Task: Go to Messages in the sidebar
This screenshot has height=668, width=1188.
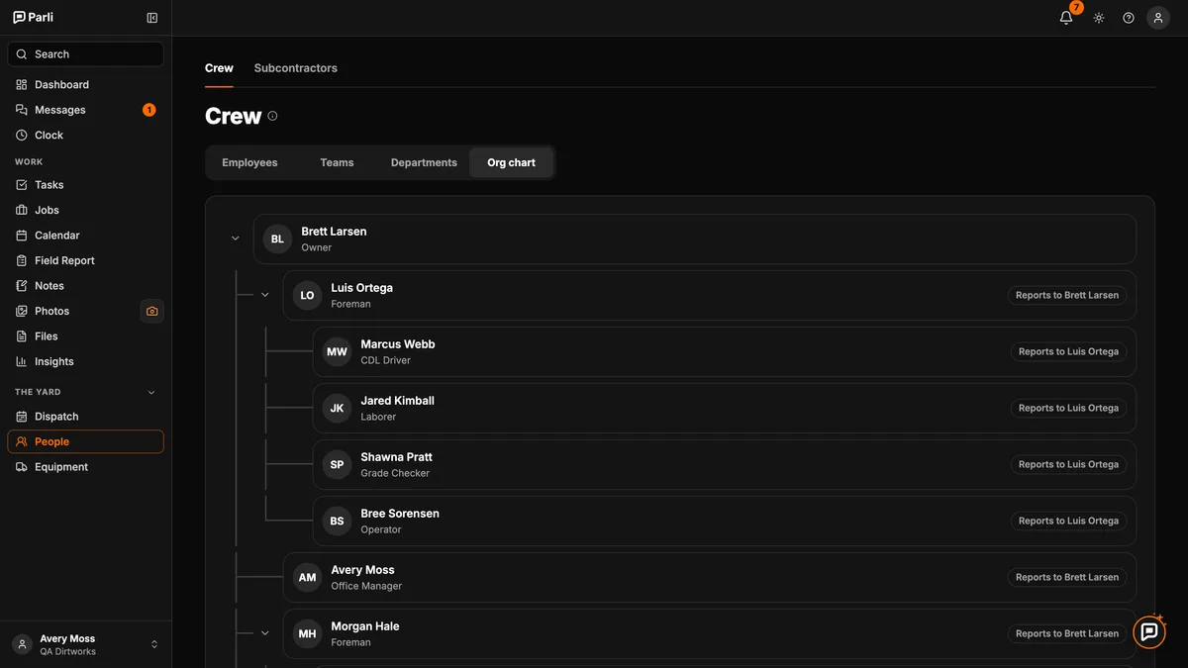Action: [x=85, y=110]
